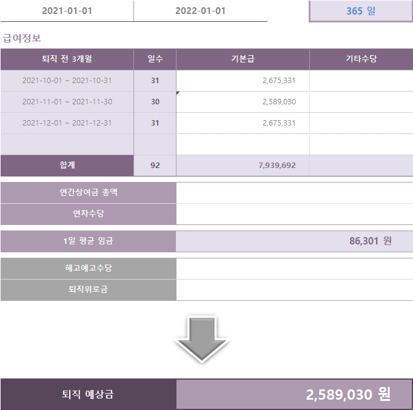The width and height of the screenshot is (413, 410).
Task: Select the 2021-12-01 ~ 2021-12-31 period cell
Action: point(67,123)
